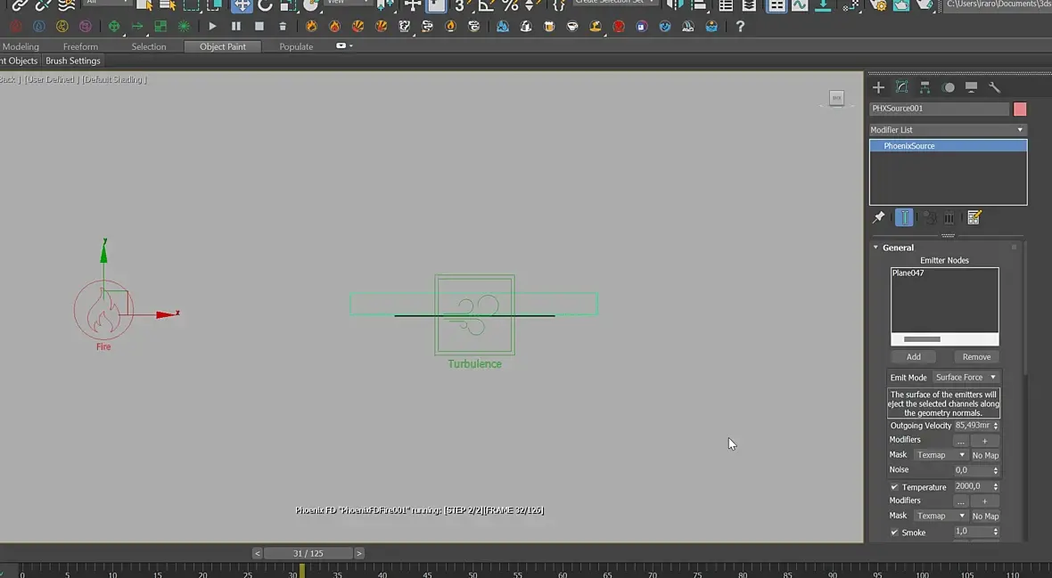Collapse the General rollout

pos(898,248)
